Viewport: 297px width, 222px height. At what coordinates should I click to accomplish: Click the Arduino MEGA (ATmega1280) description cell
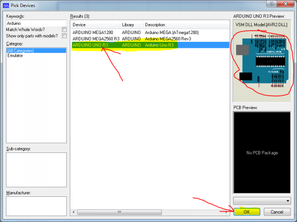tap(172, 33)
